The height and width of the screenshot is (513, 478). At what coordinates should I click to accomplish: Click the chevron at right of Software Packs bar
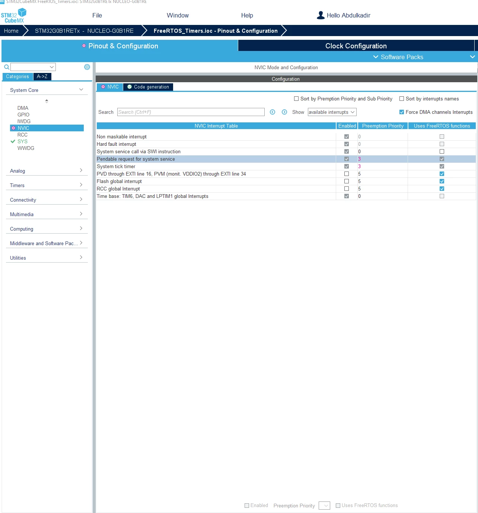472,57
